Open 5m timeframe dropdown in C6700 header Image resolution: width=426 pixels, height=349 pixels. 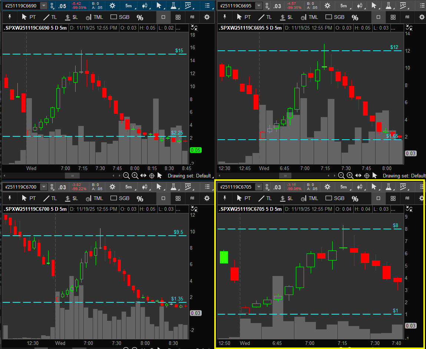click(129, 187)
